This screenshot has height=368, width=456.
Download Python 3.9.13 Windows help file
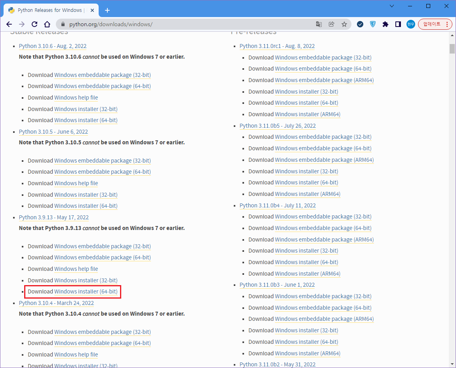[x=76, y=269]
